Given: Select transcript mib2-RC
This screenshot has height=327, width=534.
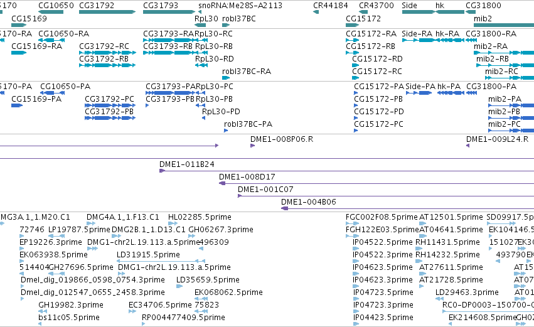Looking at the screenshot, I should [501, 72].
